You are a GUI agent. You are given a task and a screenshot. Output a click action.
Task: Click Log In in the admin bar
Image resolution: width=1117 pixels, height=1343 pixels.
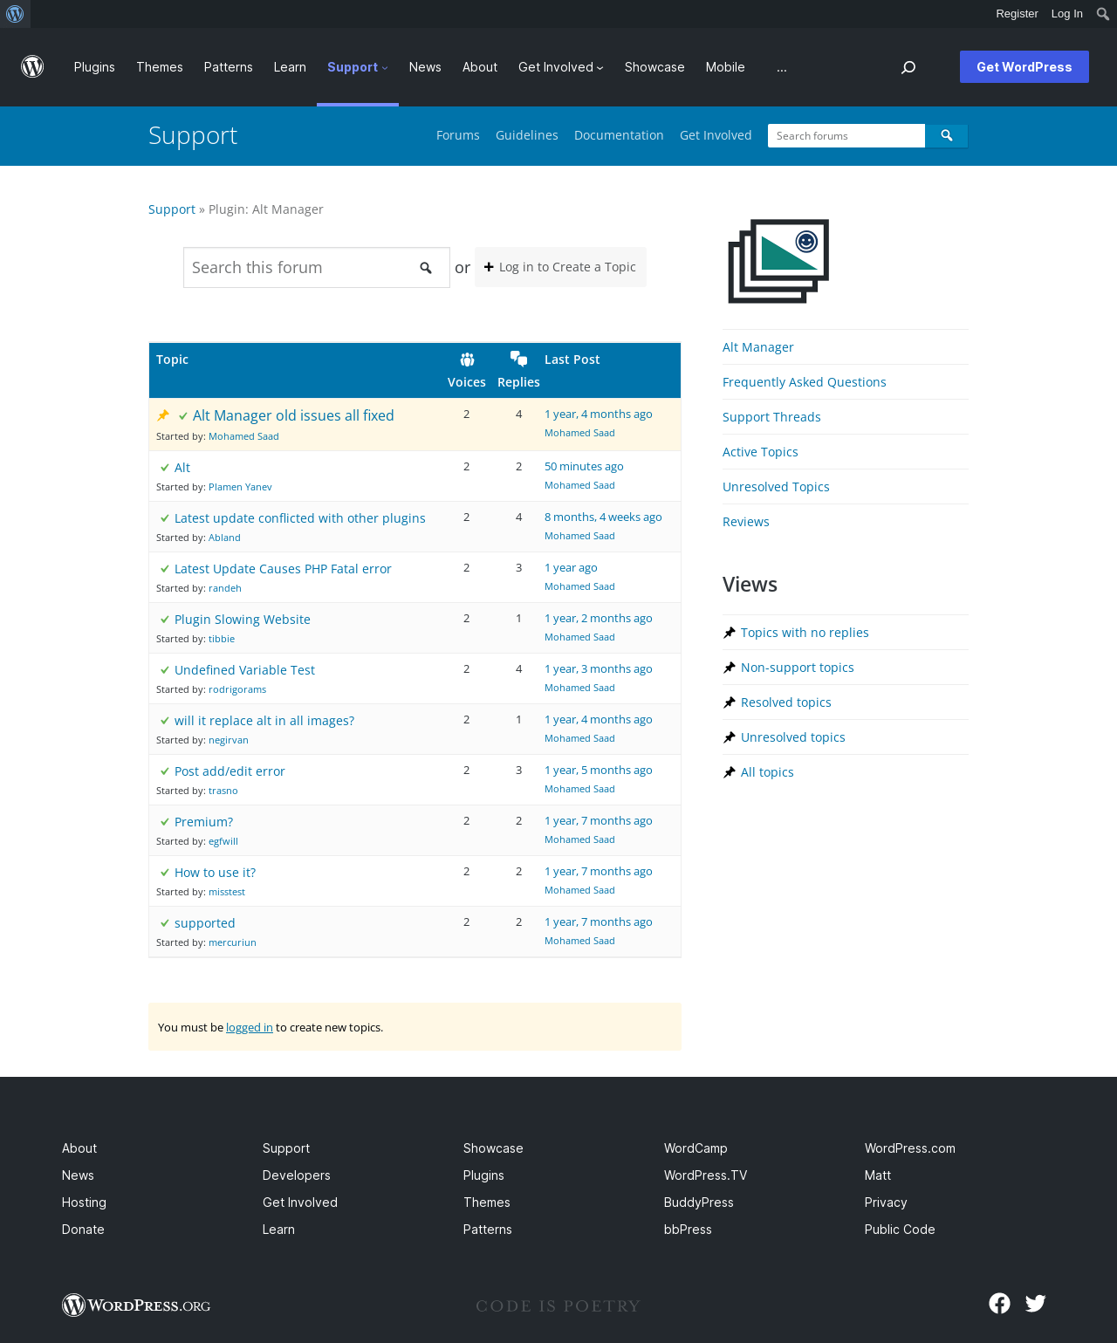tap(1067, 14)
